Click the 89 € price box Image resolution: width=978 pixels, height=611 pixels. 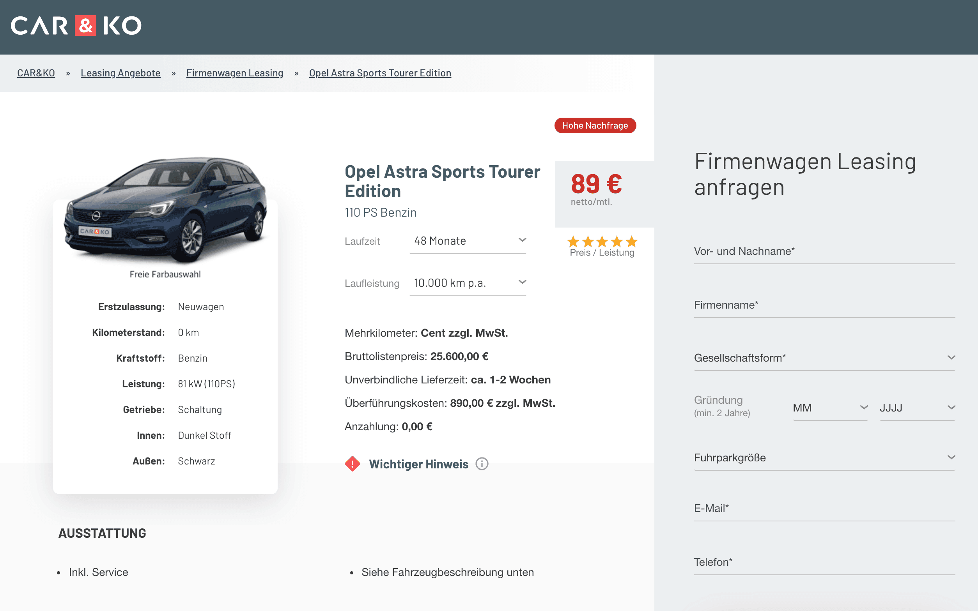pos(604,194)
